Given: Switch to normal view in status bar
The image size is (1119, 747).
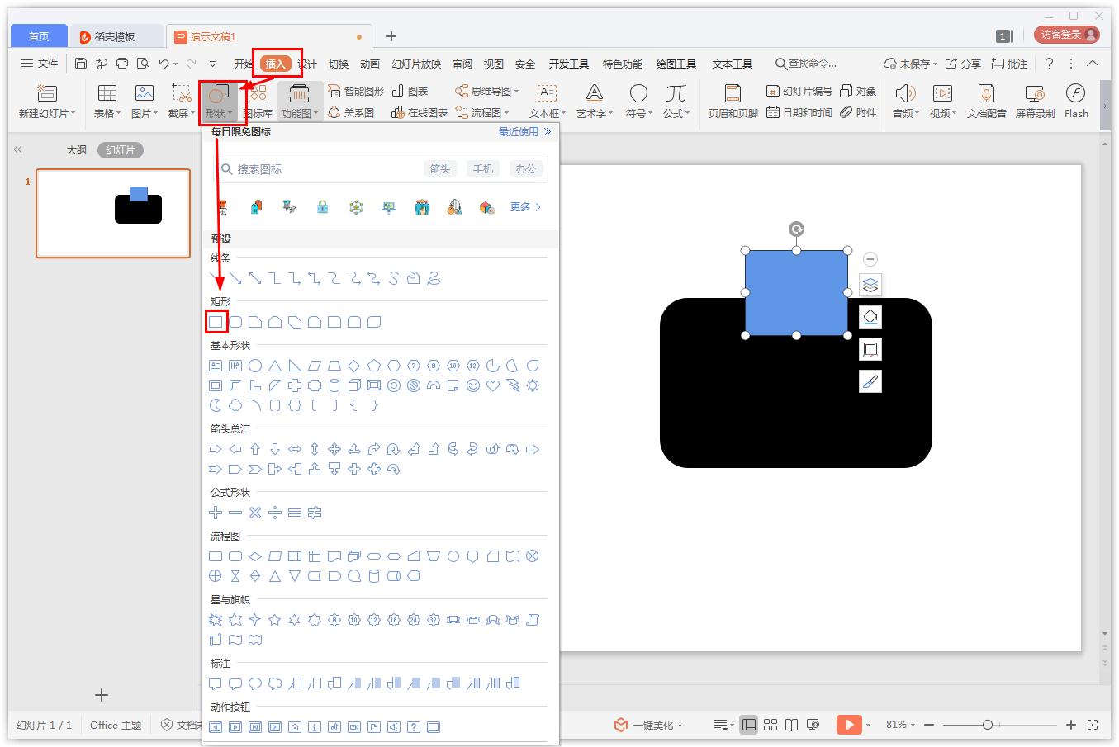Looking at the screenshot, I should [x=749, y=725].
